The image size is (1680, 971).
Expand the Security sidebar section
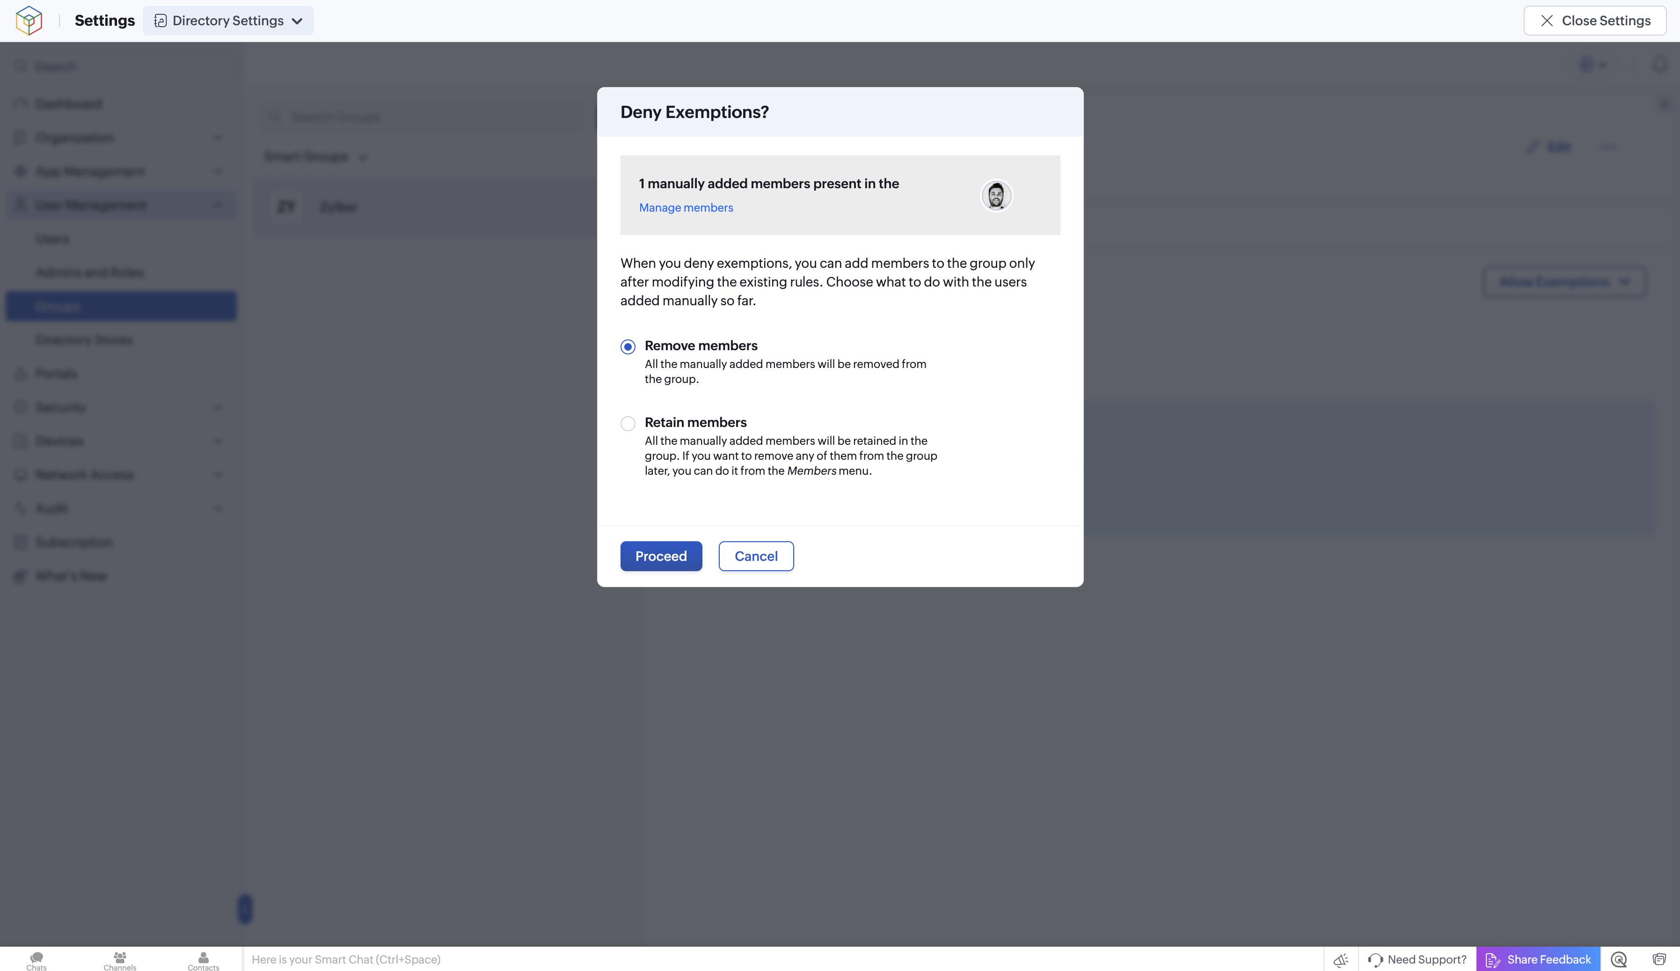point(121,407)
